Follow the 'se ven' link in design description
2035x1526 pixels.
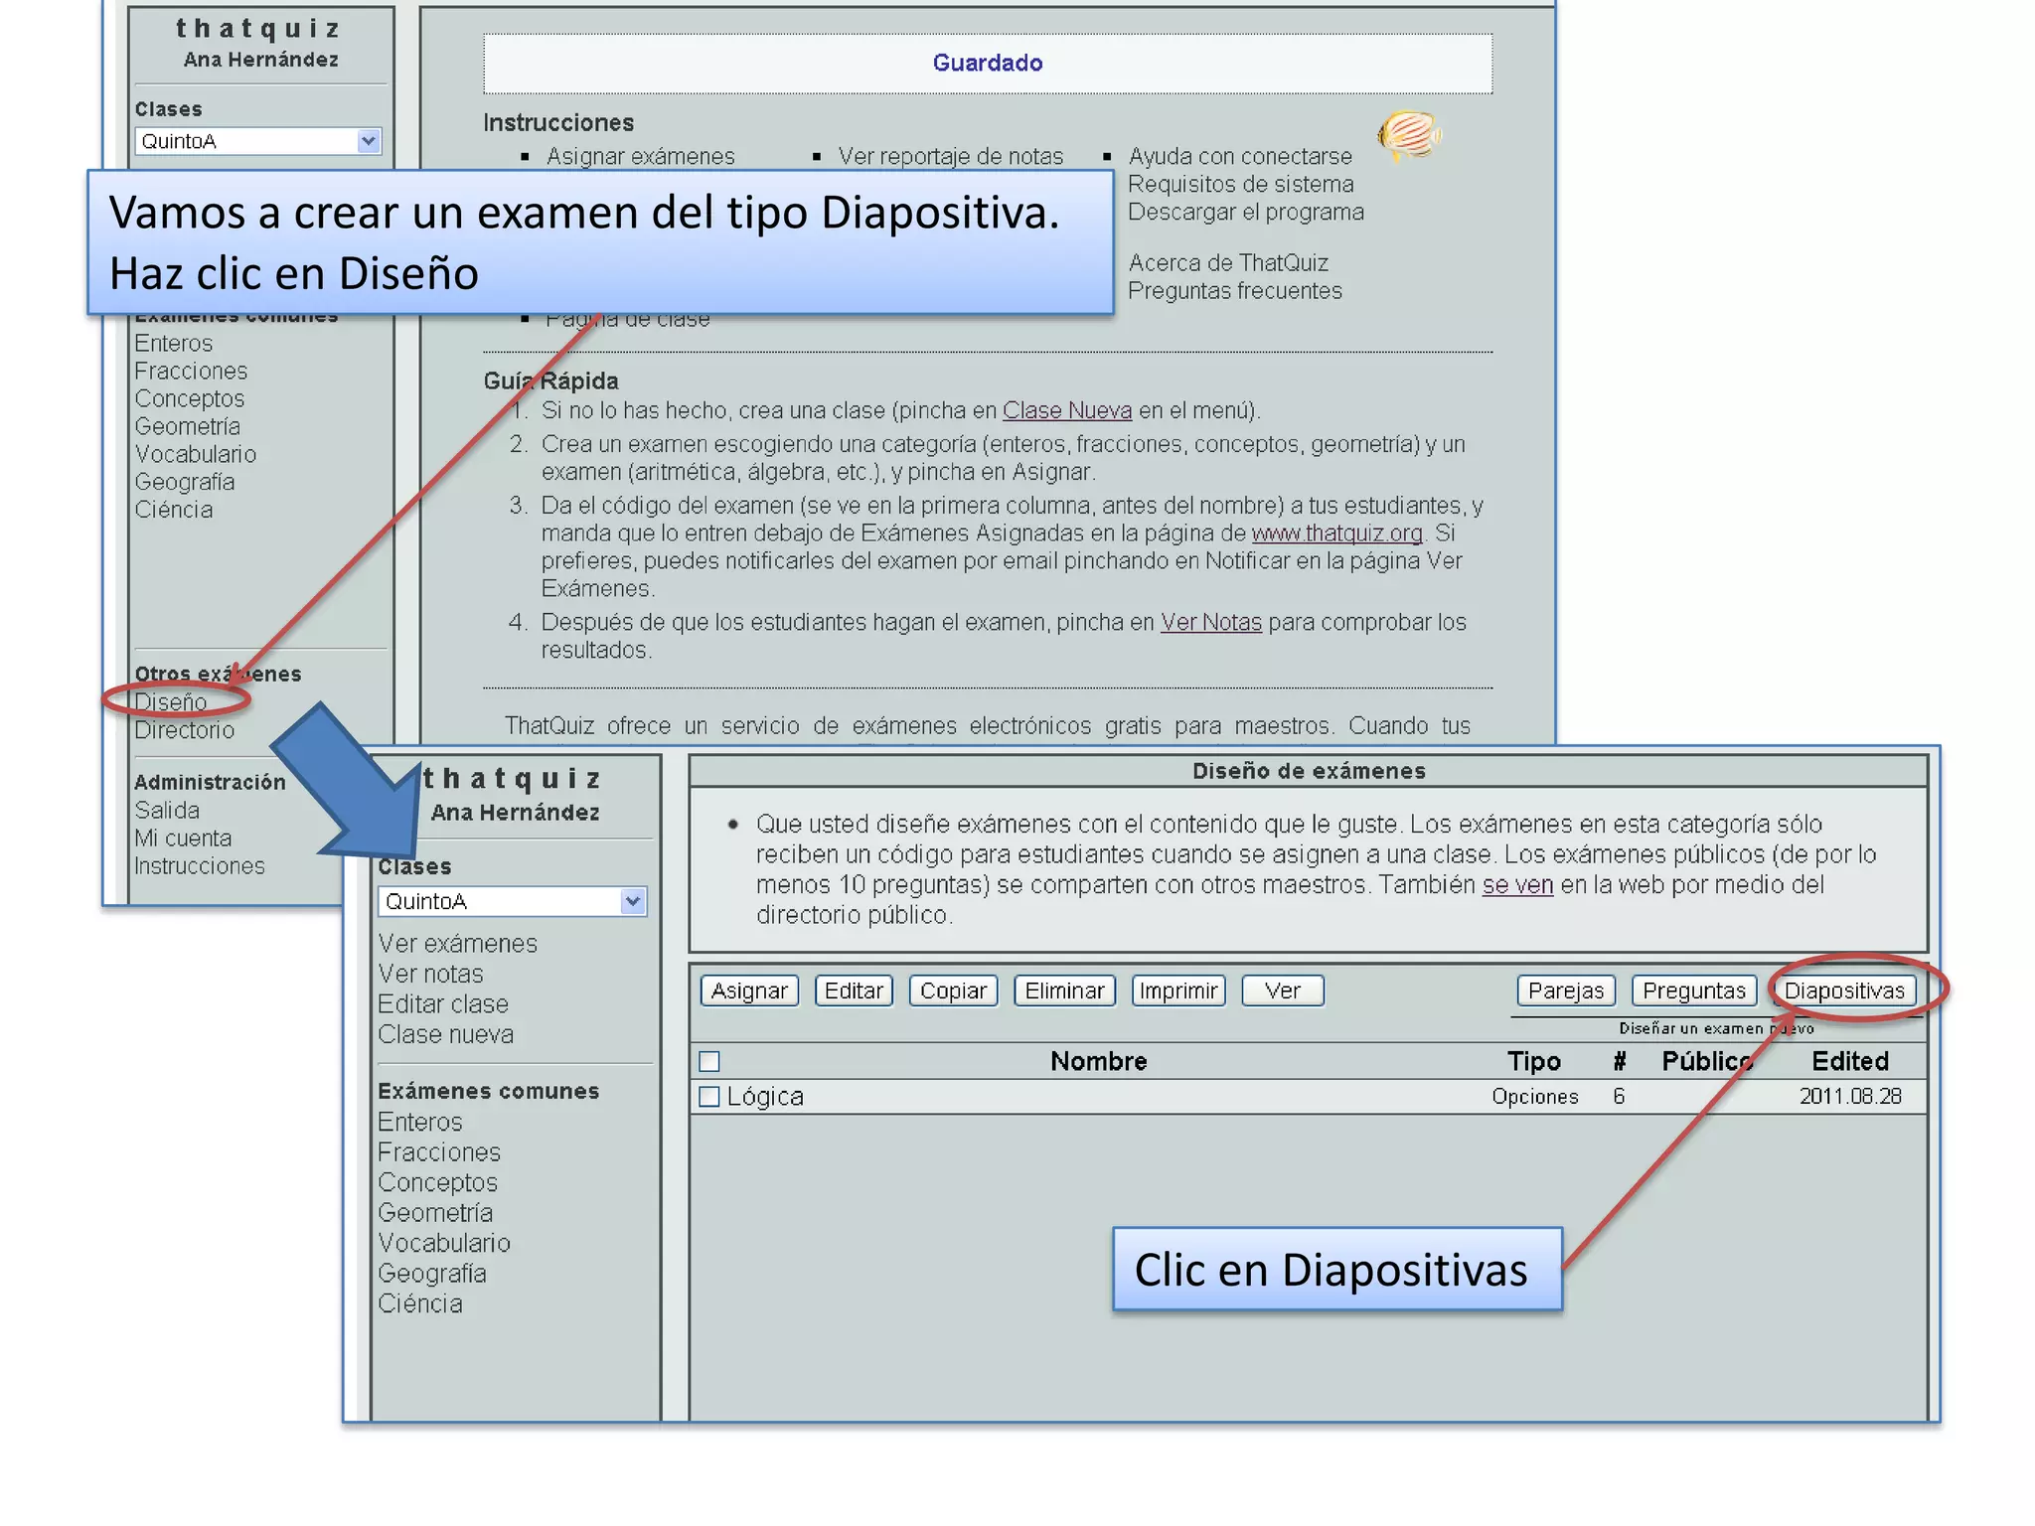1517,884
